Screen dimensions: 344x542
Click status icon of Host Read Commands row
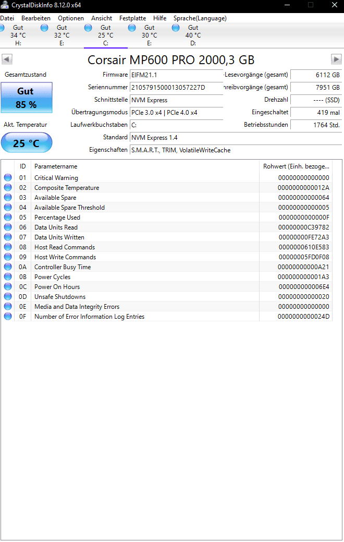[8, 247]
